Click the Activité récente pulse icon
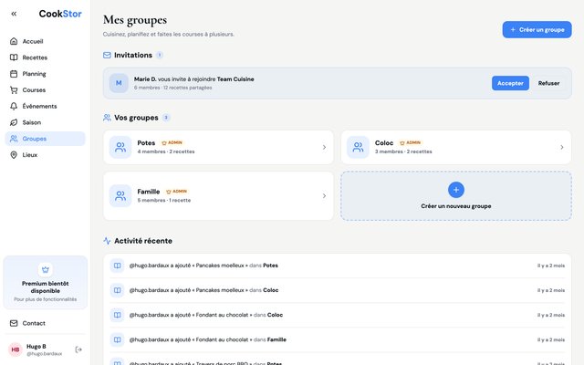The image size is (584, 365). [107, 241]
